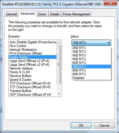
Task: Select 4KB MTU value
Action: (91, 55)
